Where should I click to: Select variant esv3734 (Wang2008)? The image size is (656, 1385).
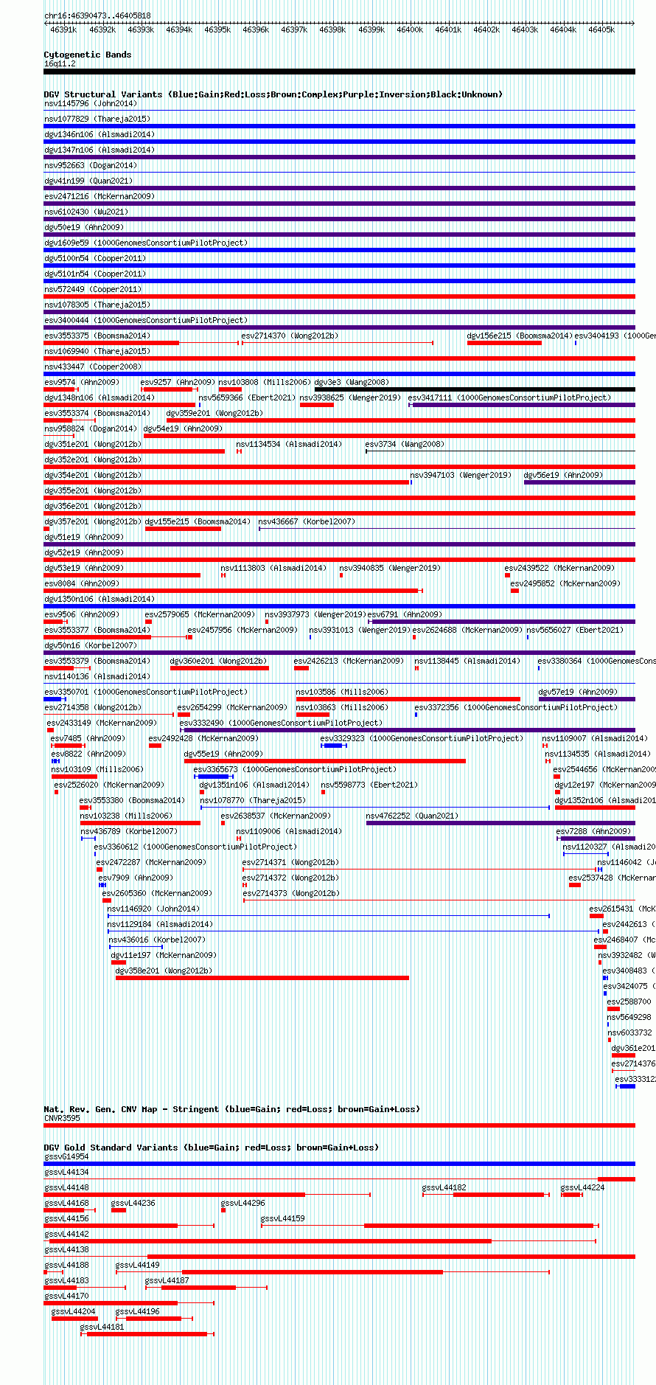[405, 444]
